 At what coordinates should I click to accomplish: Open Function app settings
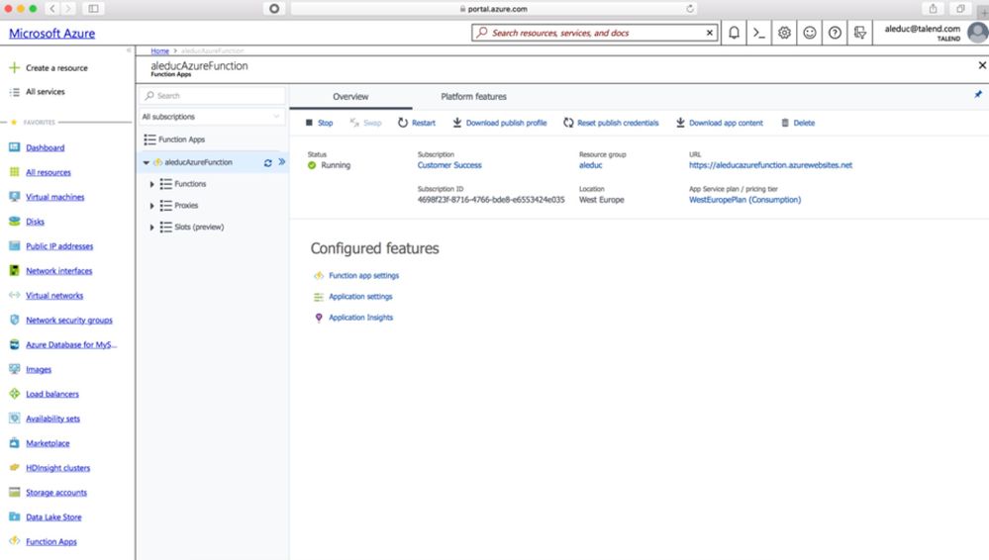[363, 276]
